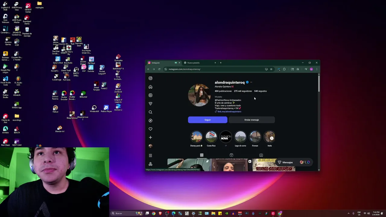Open the Meta apps icon at sidebar bottom
This screenshot has width=386, height=217.
coord(150,164)
